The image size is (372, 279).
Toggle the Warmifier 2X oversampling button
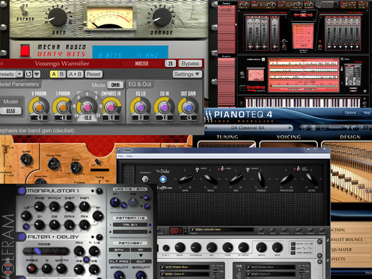coord(170,63)
